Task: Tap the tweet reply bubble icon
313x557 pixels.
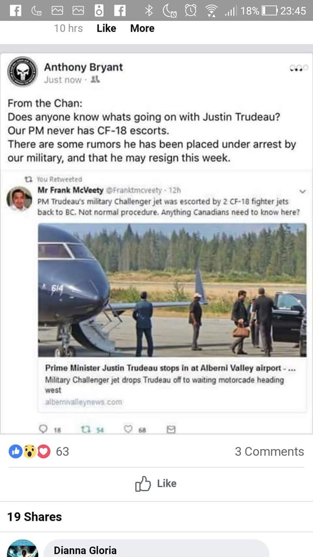Action: tap(43, 429)
